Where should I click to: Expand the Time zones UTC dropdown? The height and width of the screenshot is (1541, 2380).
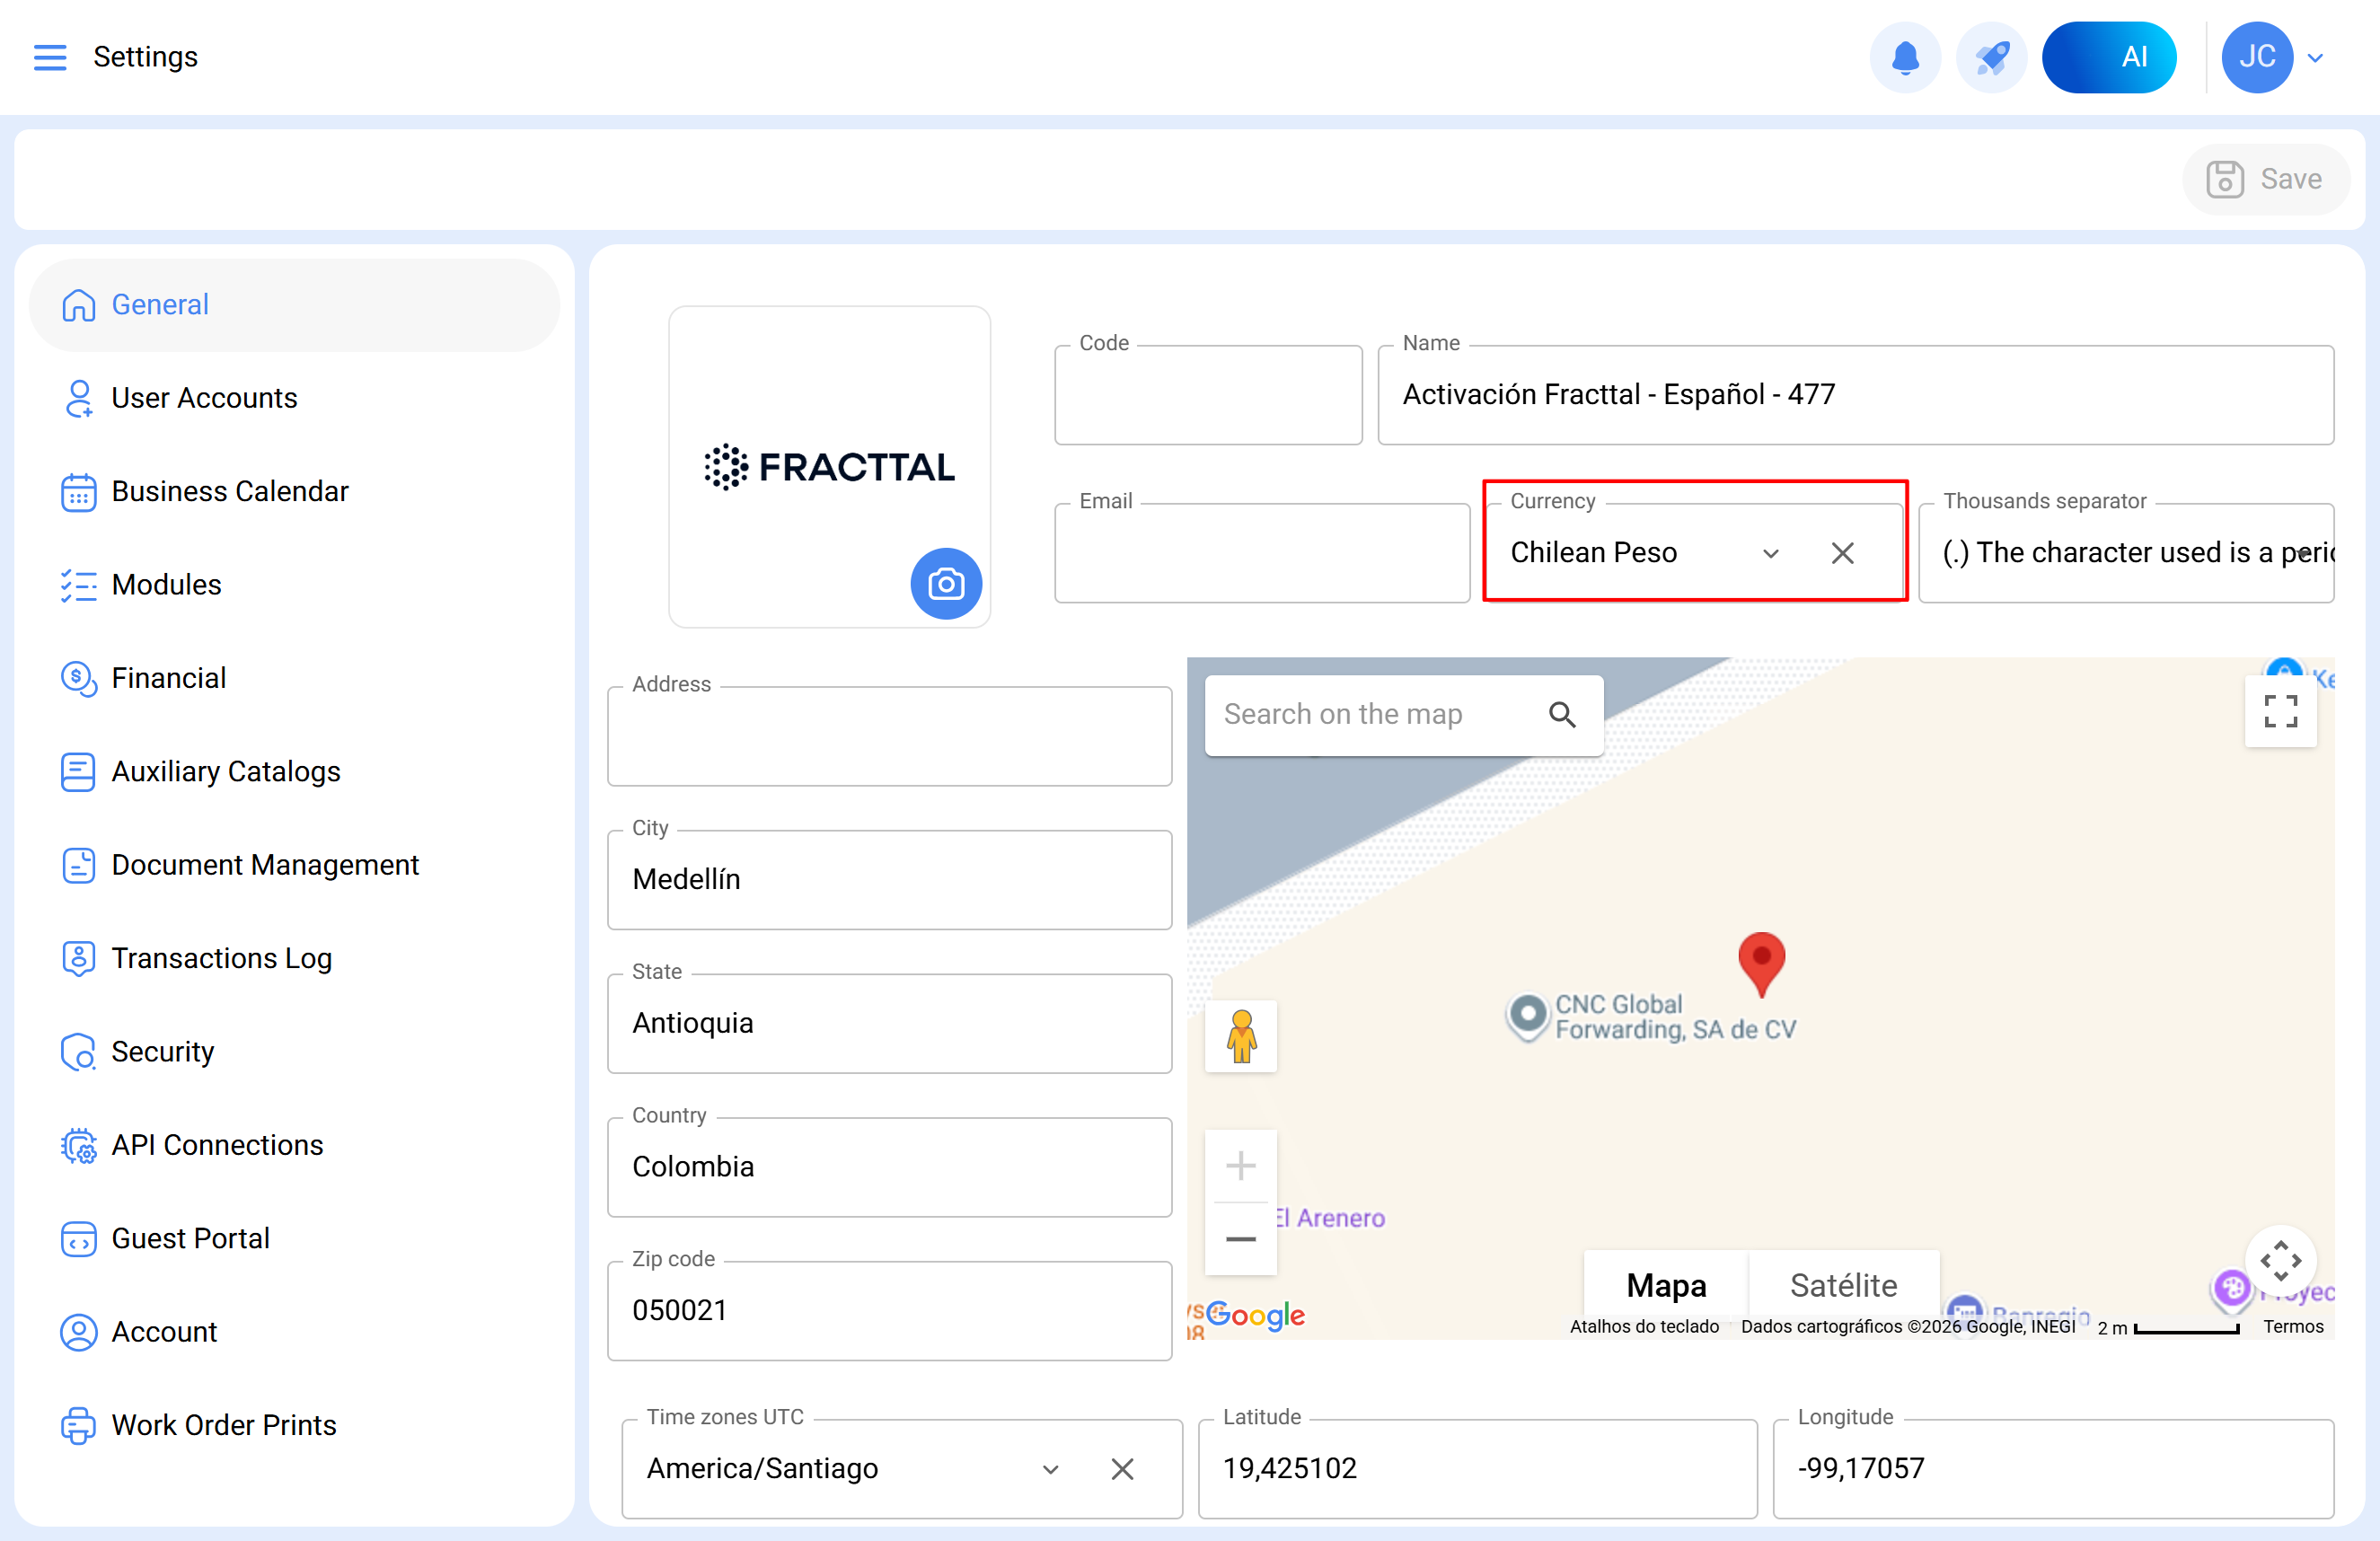[1050, 1469]
